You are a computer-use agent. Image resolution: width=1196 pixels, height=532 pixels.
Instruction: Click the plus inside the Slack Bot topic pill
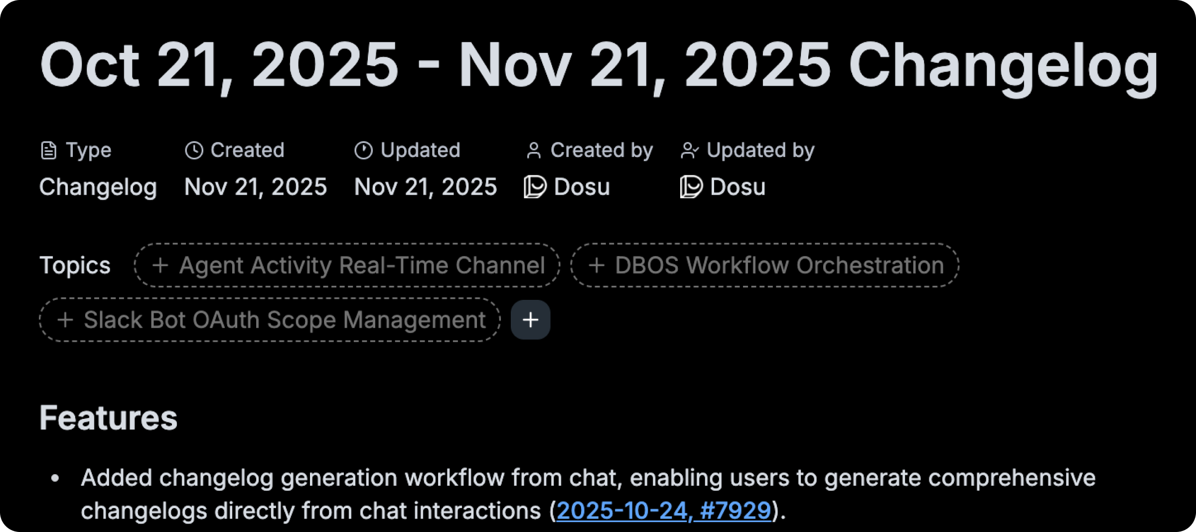click(65, 320)
